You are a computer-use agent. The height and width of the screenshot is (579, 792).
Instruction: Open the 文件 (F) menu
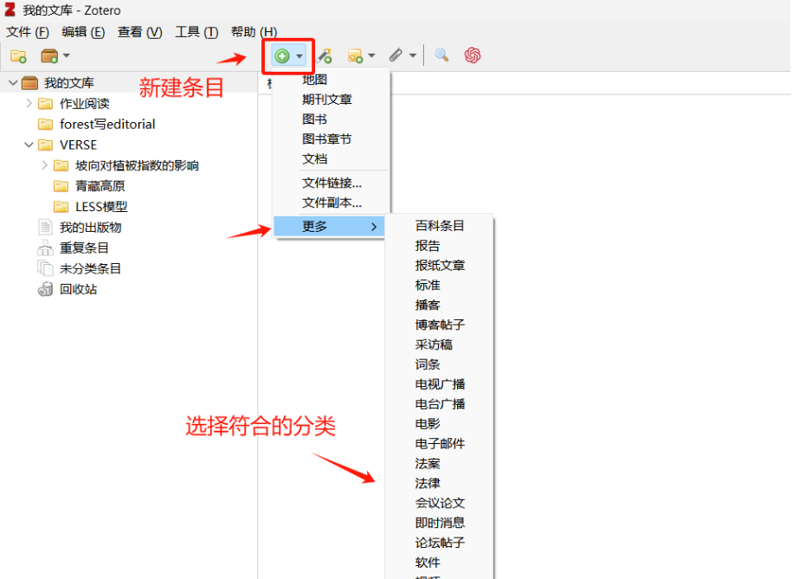[28, 32]
